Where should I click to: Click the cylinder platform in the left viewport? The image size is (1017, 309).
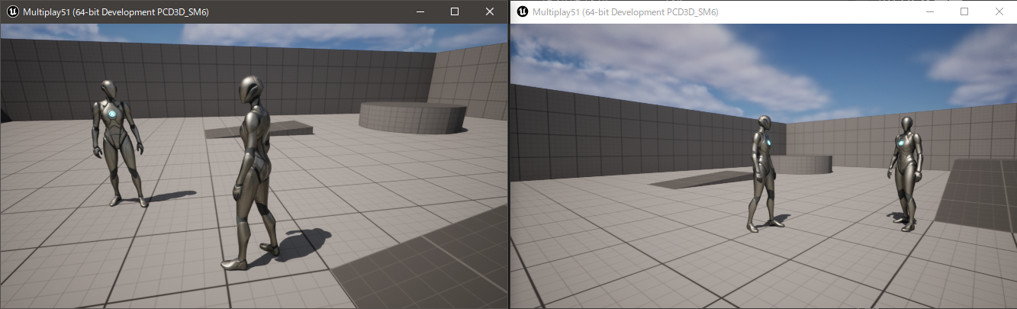412,117
